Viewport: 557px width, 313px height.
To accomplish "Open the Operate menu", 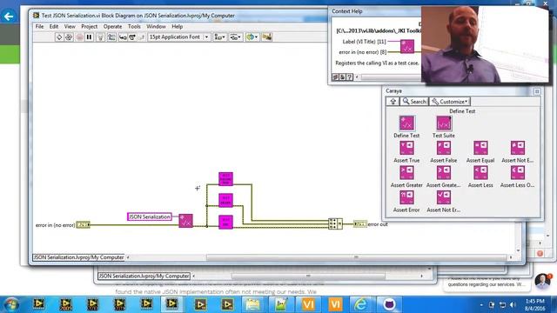I will pyautogui.click(x=112, y=27).
